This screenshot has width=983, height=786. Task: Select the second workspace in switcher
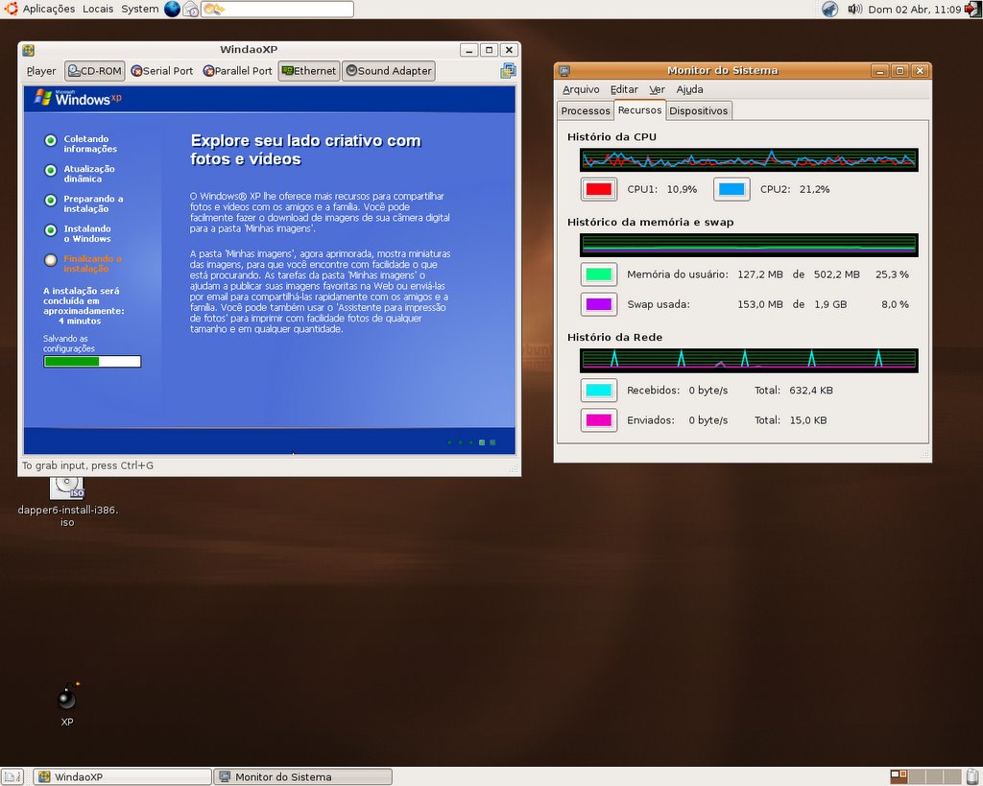click(917, 776)
